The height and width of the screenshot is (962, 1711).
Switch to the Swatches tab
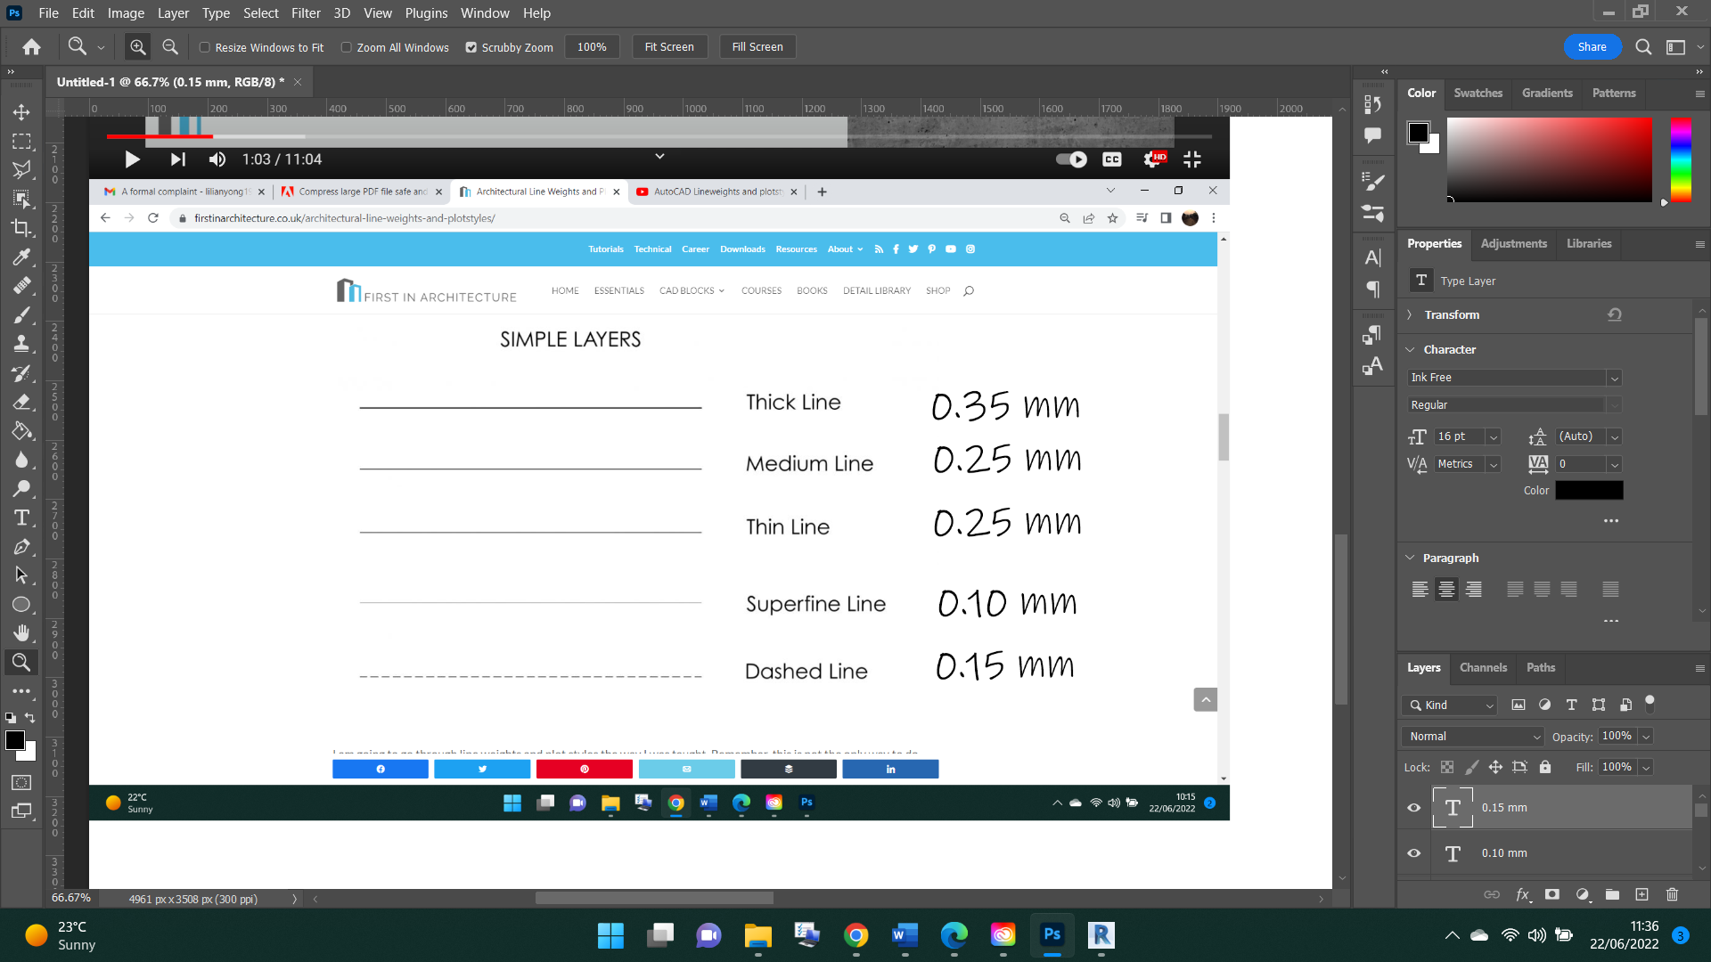click(x=1478, y=93)
